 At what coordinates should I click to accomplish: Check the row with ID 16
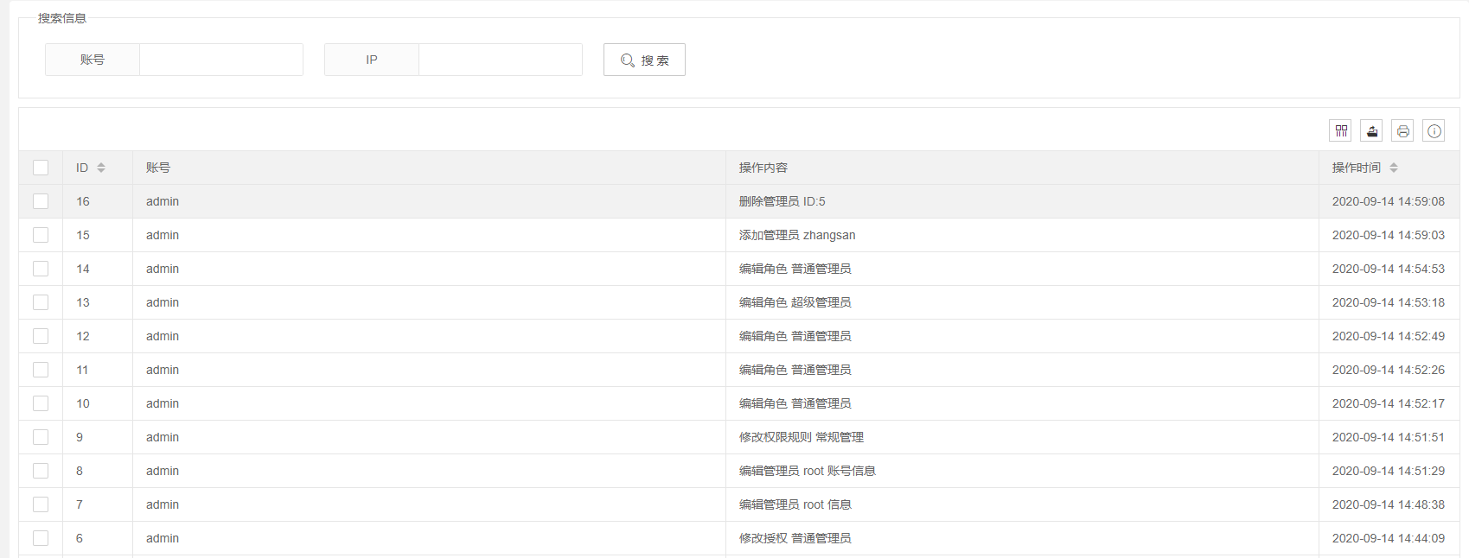41,201
